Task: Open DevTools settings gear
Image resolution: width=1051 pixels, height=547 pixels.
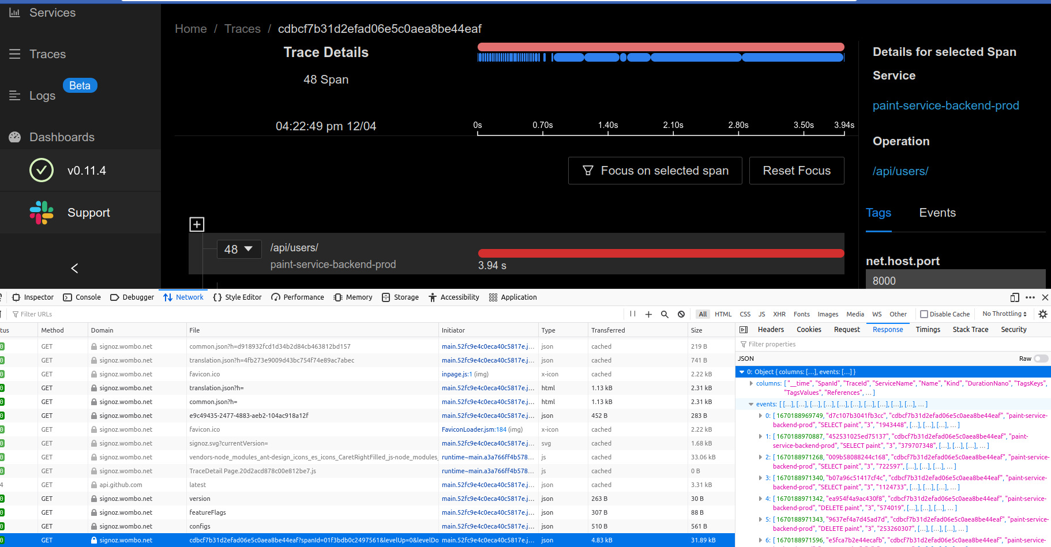Action: (1042, 314)
